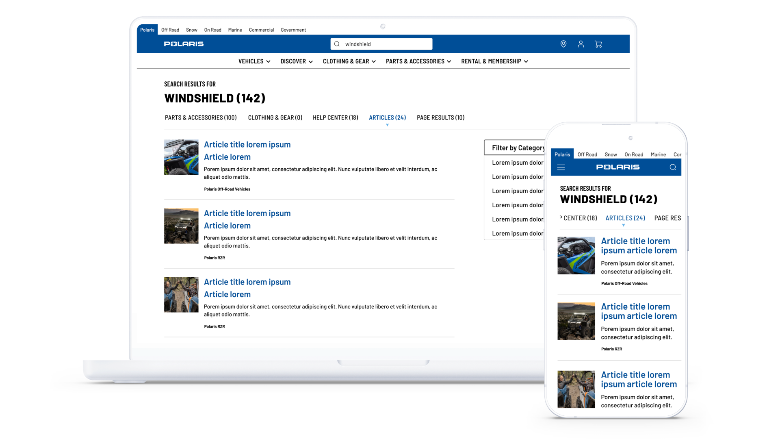Select Page Results (10) tab
Screen dimensions: 780x439
pyautogui.click(x=440, y=117)
